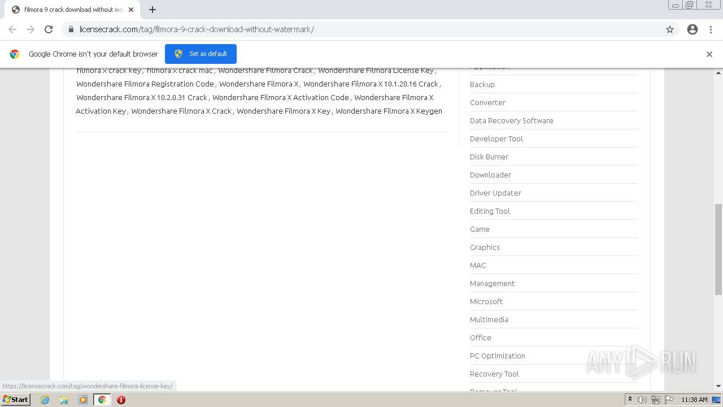Open the Downloader category

click(490, 175)
